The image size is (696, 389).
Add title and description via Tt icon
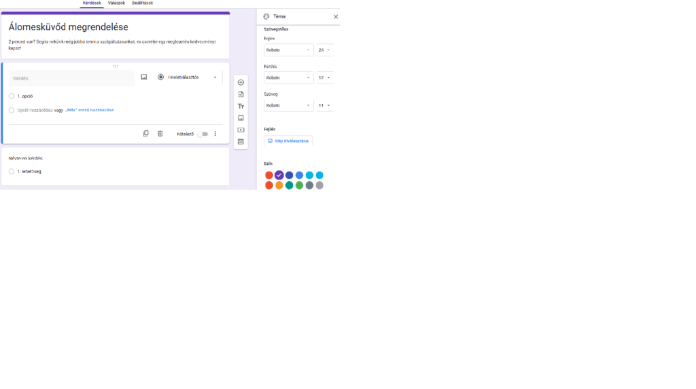241,106
